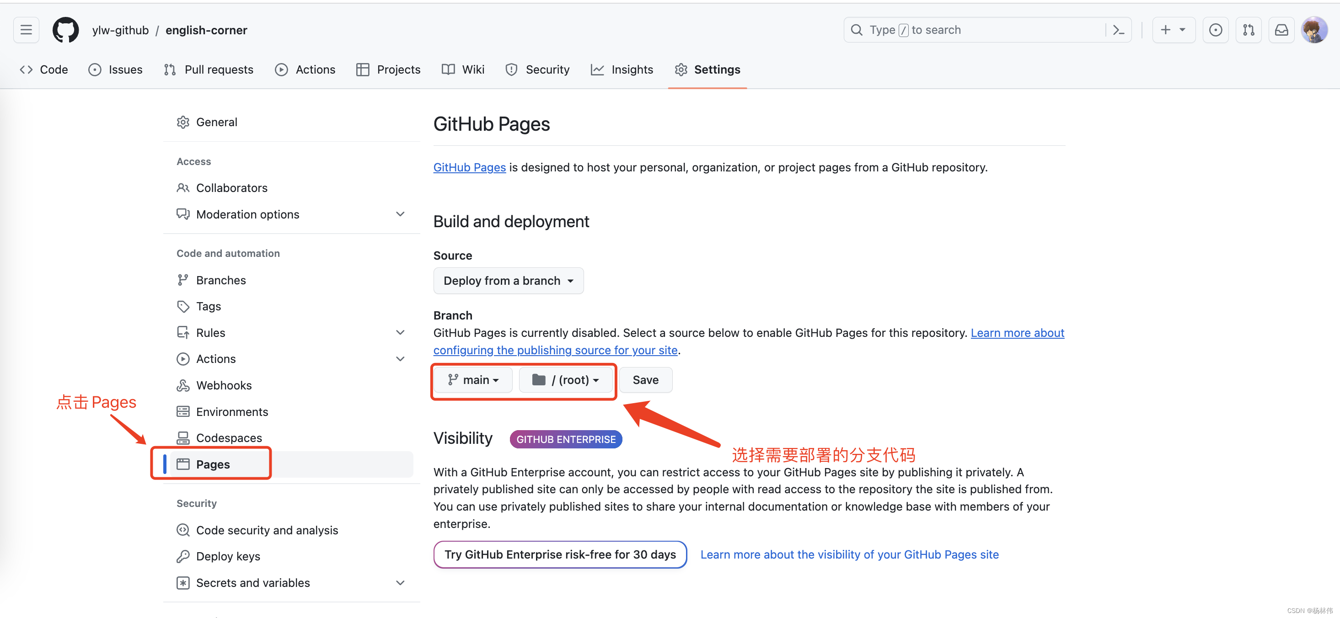Click the GITHUB ENTERPRISE badge

566,439
